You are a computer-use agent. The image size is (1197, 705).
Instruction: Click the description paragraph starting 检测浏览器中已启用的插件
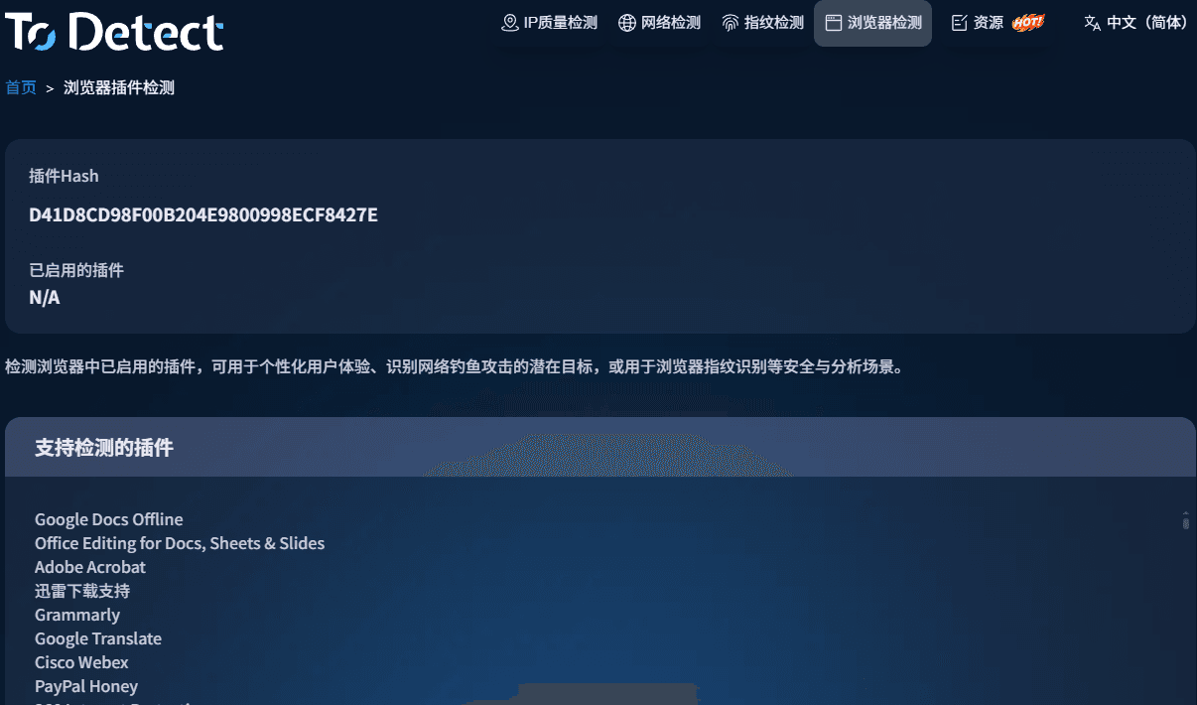coord(456,366)
